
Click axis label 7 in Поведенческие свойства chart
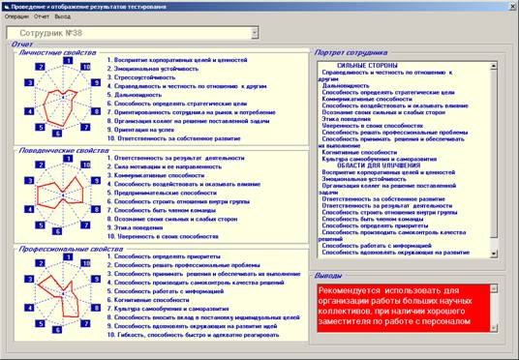click(85, 225)
